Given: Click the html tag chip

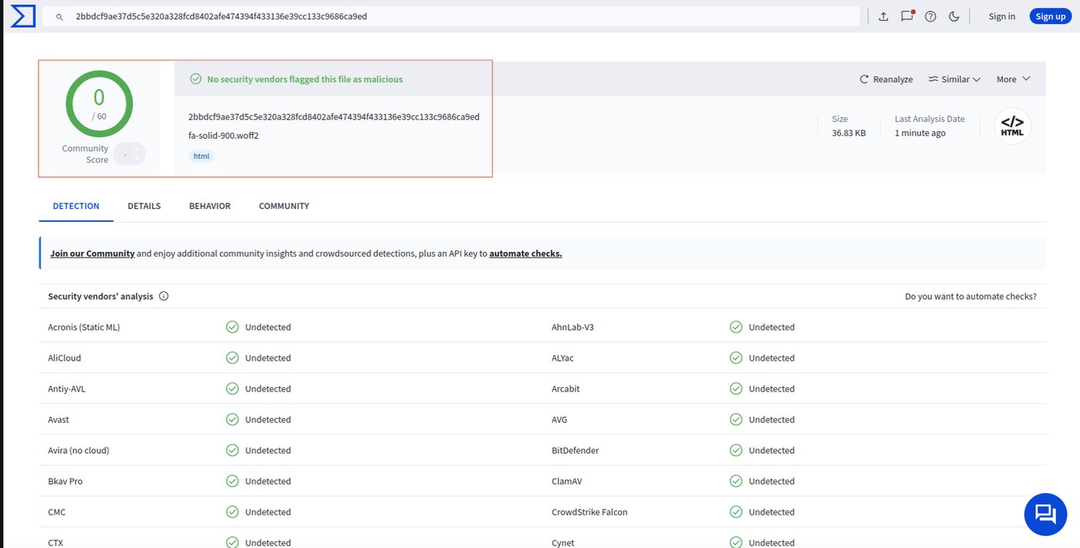Looking at the screenshot, I should (201, 156).
